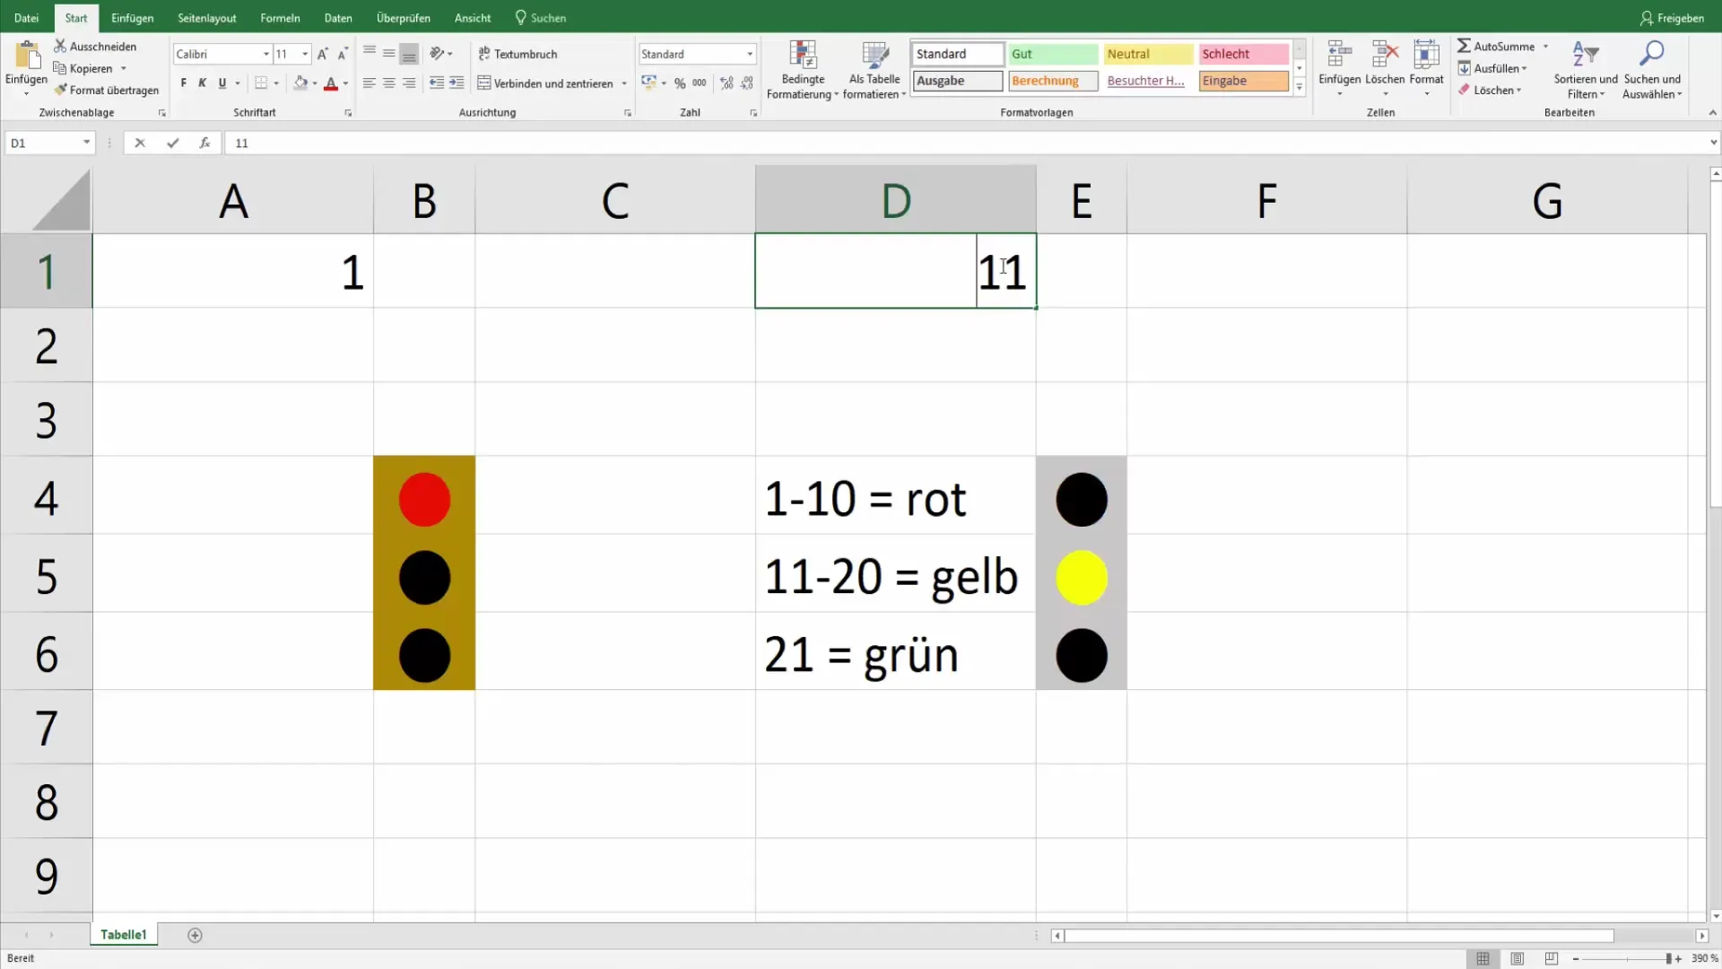The height and width of the screenshot is (969, 1722).
Task: Open the Ausfüllen dropdown
Action: point(1492,68)
